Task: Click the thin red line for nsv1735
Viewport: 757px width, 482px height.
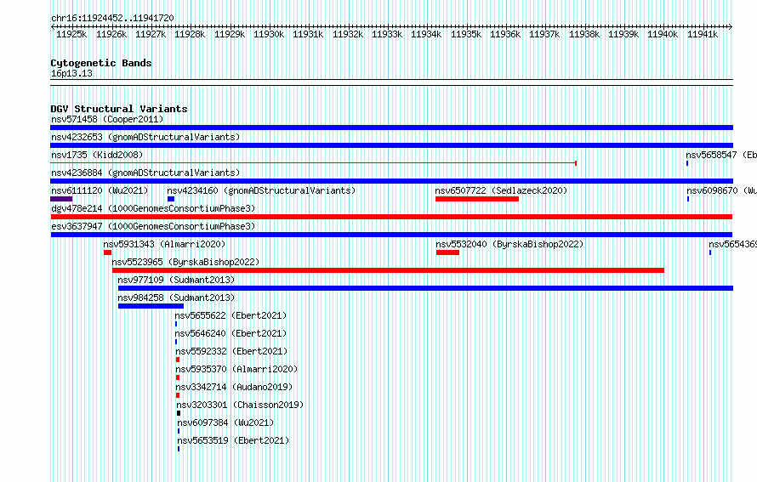Action: pos(313,163)
